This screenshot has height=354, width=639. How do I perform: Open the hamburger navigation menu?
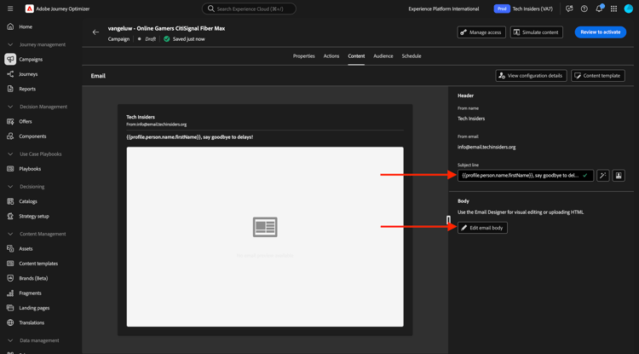coord(10,9)
